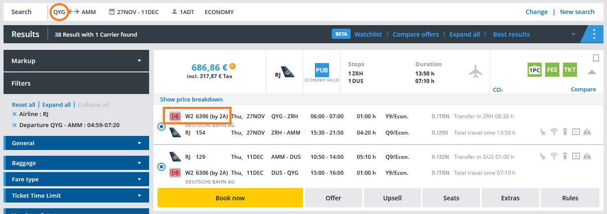
Task: Click the green 1PC baggage icon
Action: point(535,70)
